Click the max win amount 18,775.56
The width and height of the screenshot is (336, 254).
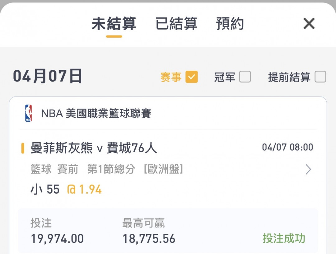pyautogui.click(x=149, y=238)
